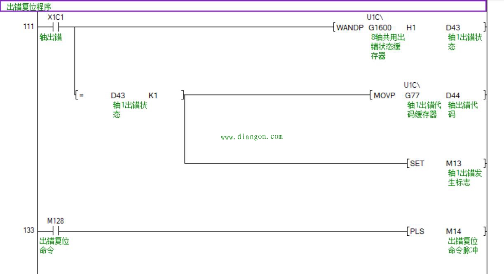
Task: Select the 出错复位命令 comment under M128
Action: (x=54, y=246)
